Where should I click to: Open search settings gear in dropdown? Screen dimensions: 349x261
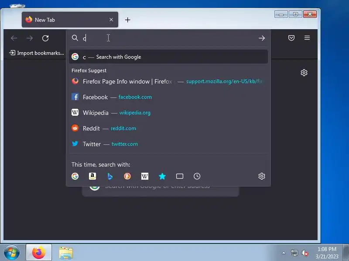(x=262, y=176)
